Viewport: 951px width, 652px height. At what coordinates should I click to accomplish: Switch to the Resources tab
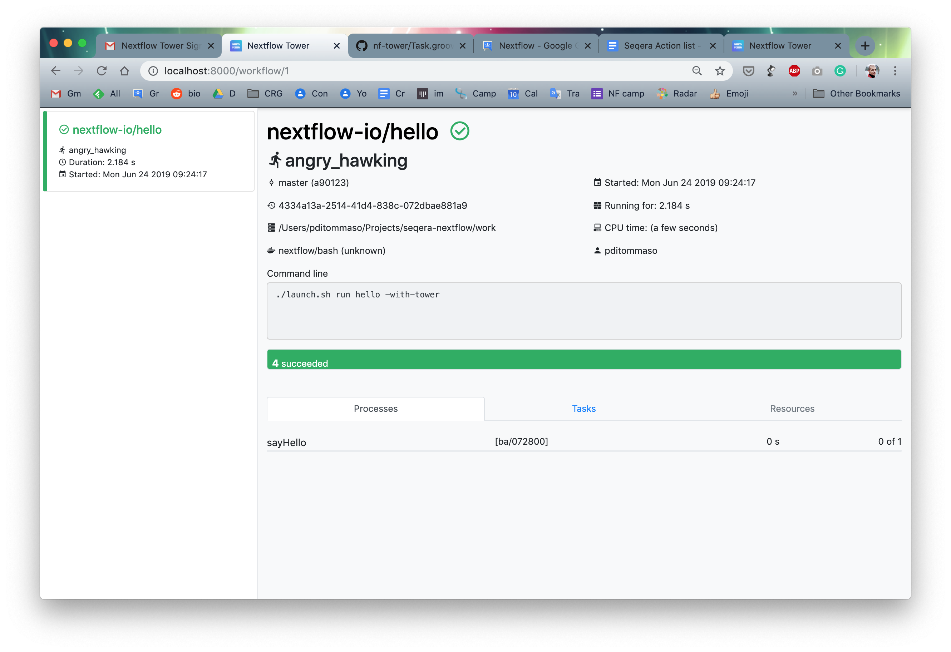click(792, 409)
